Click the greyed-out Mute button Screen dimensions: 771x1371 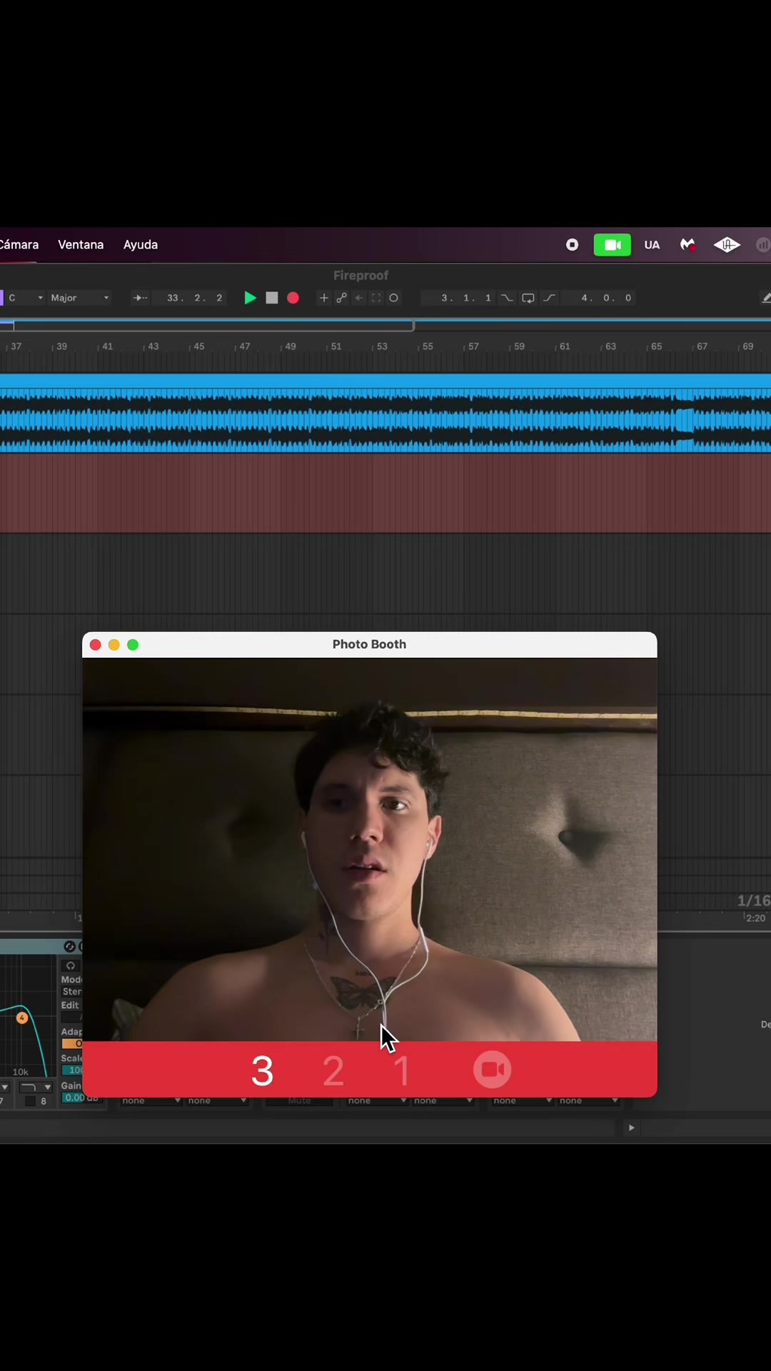pos(300,1100)
